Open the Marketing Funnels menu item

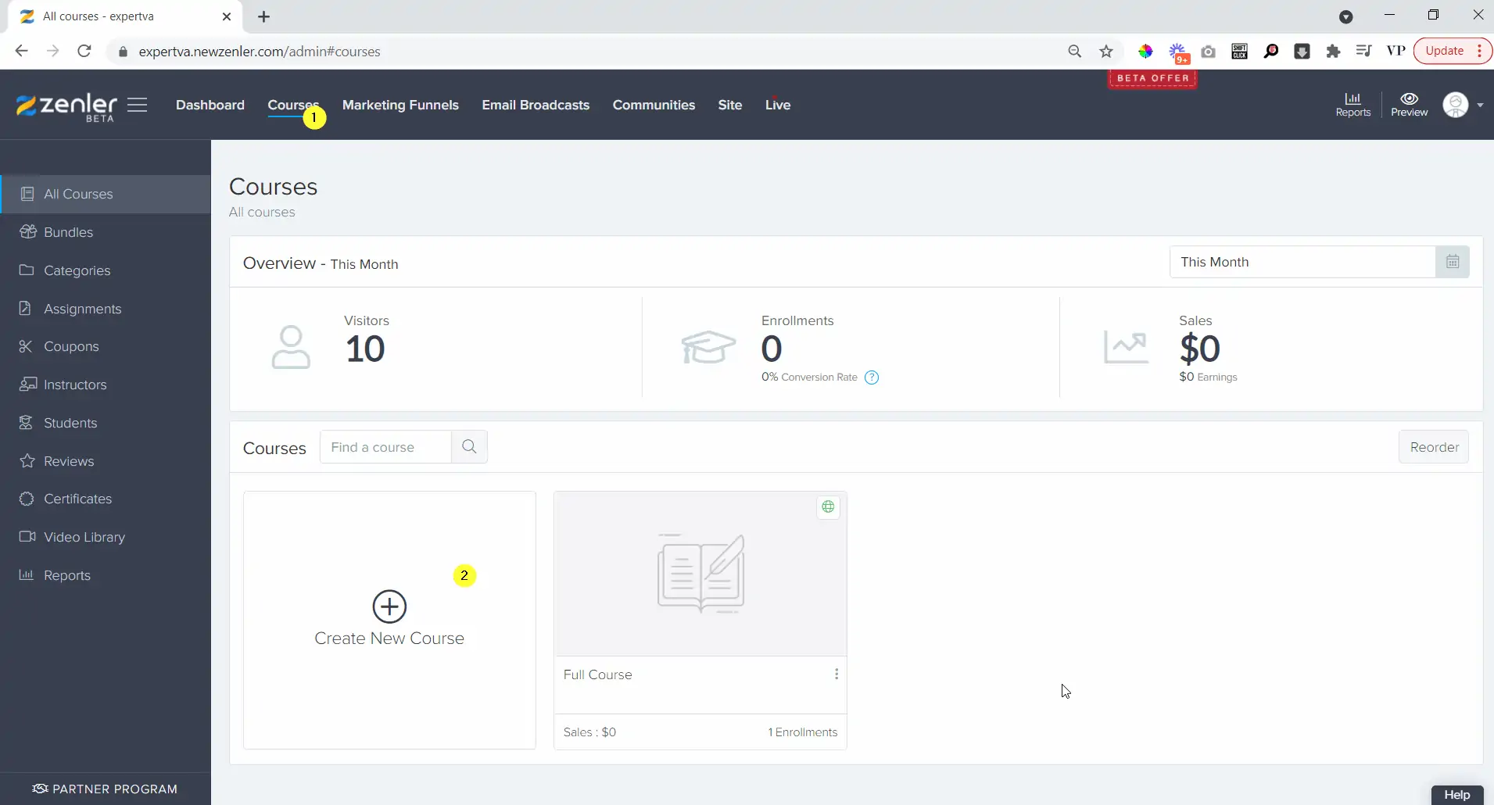click(400, 105)
